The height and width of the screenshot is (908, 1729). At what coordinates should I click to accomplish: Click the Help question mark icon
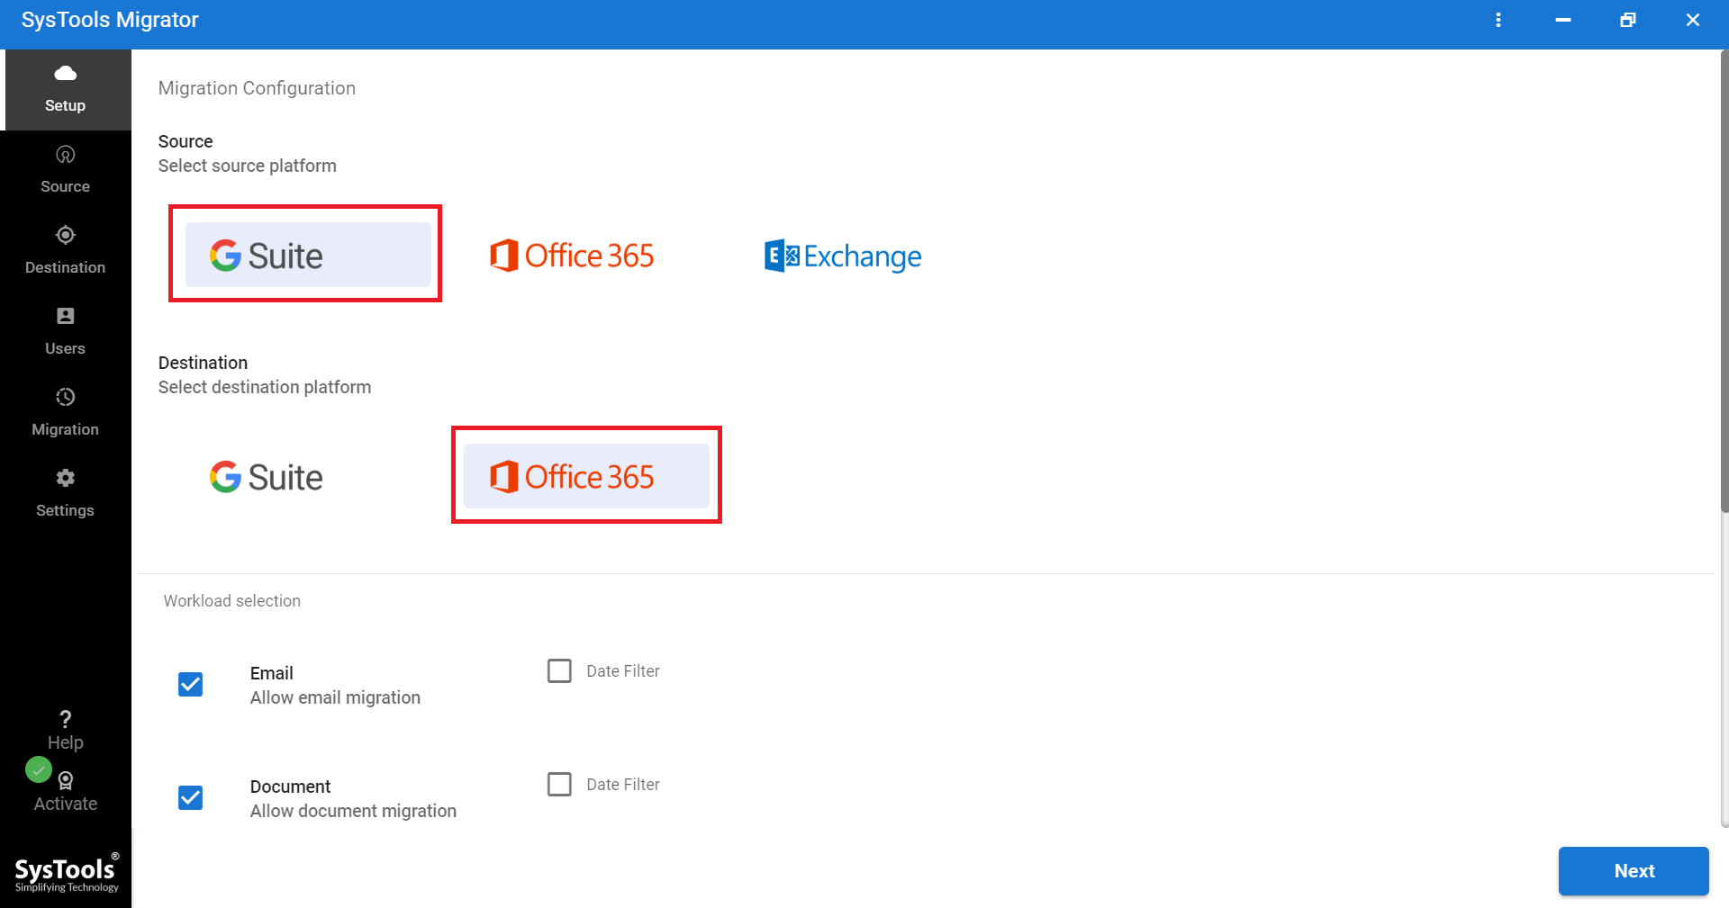[x=66, y=719]
